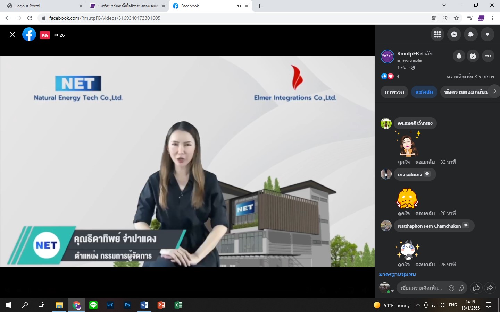Open LINE app from the taskbar
The width and height of the screenshot is (500, 312).
pyautogui.click(x=93, y=305)
